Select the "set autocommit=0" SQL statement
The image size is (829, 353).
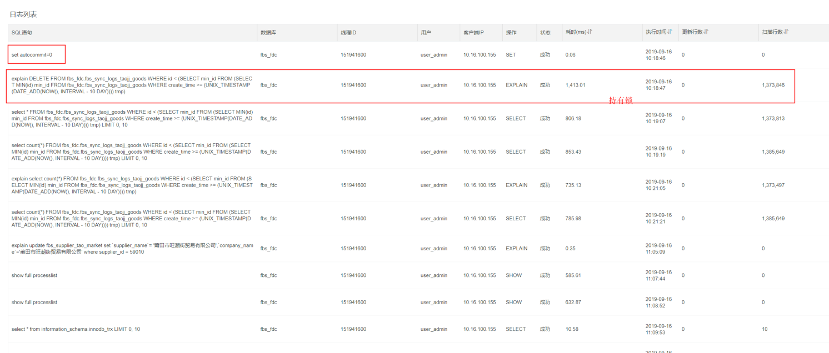(32, 55)
